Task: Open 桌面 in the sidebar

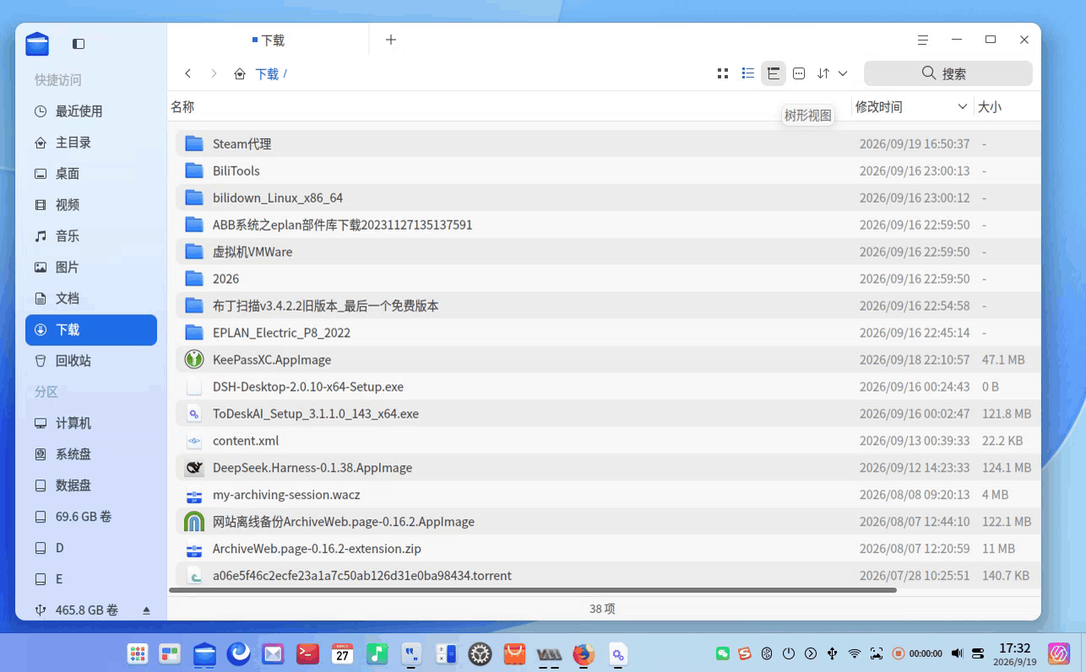Action: (91, 174)
